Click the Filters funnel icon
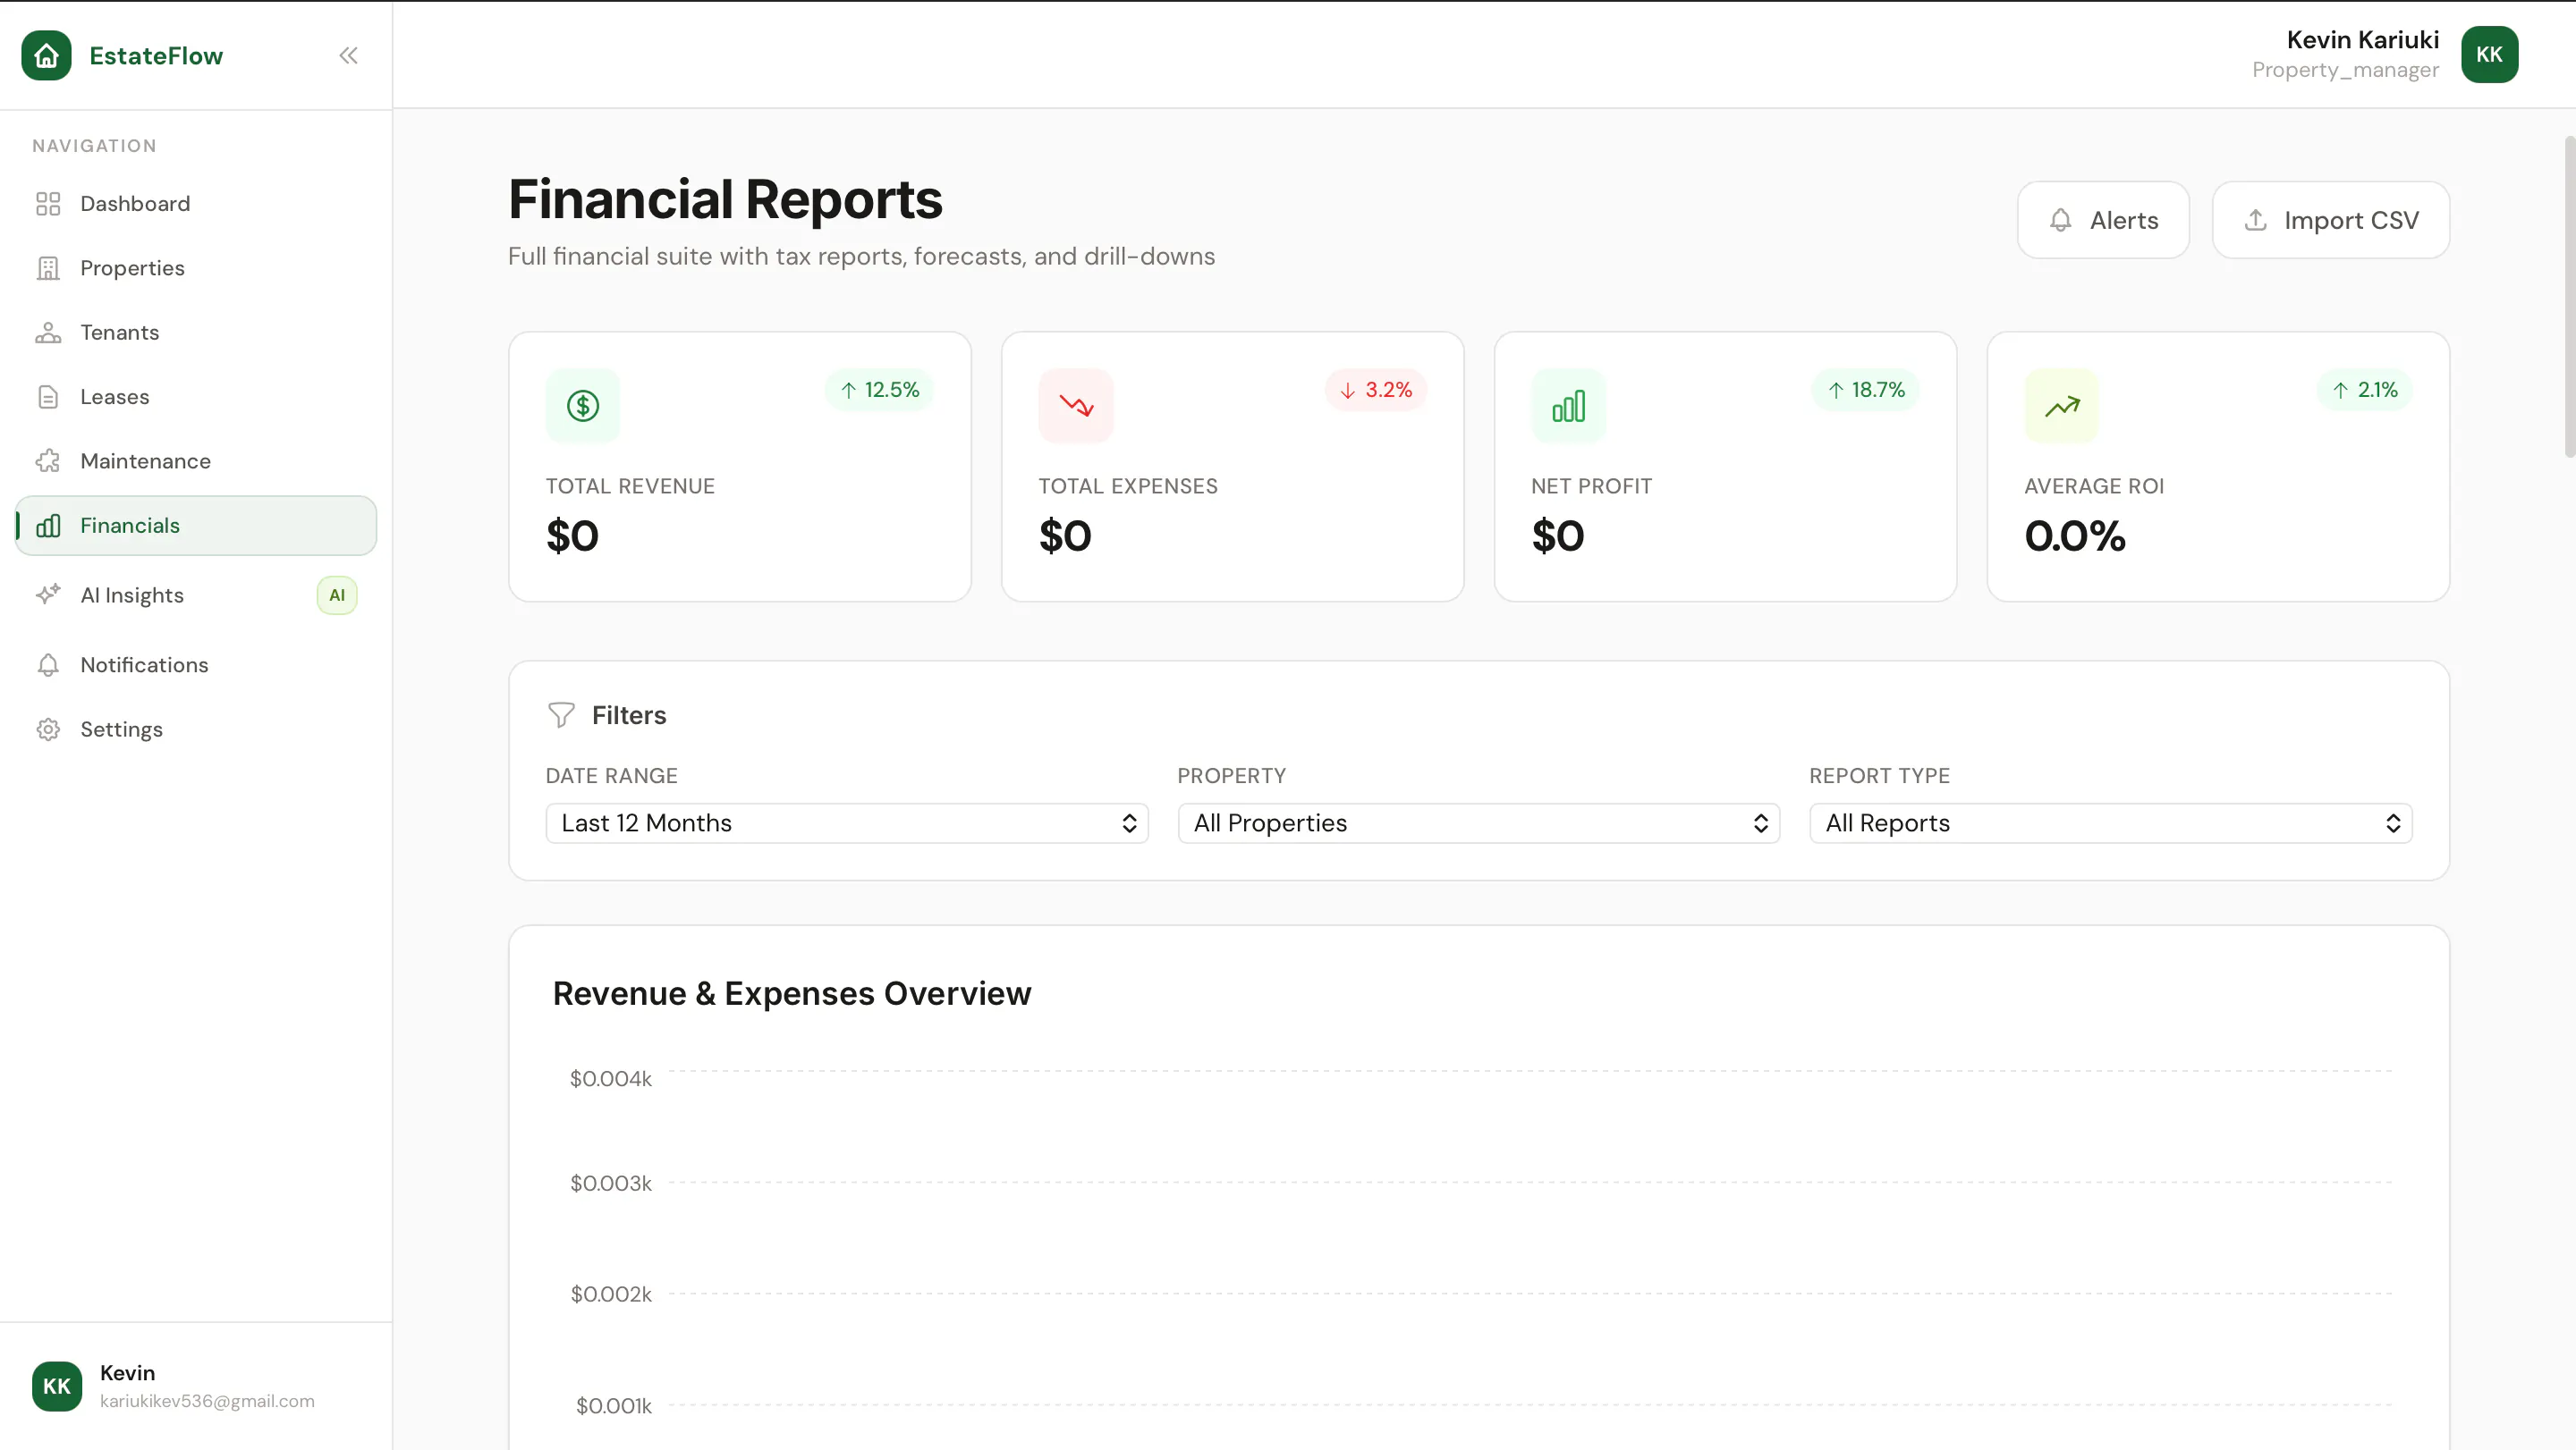Viewport: 2576px width, 1450px height. click(x=561, y=714)
